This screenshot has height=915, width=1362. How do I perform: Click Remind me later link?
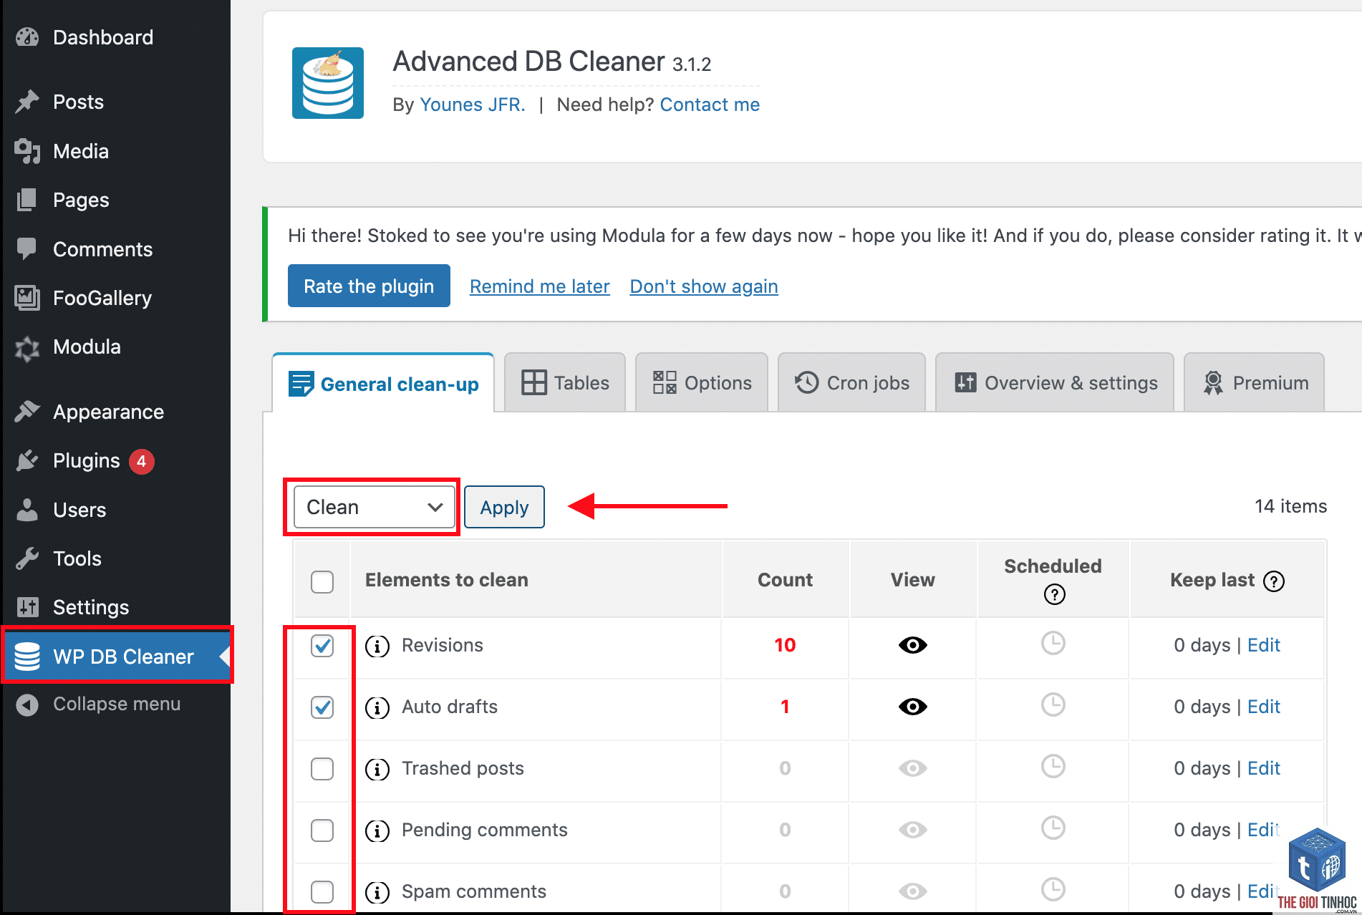click(x=540, y=286)
